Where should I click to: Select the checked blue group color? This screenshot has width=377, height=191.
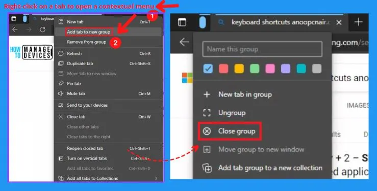tap(208, 69)
